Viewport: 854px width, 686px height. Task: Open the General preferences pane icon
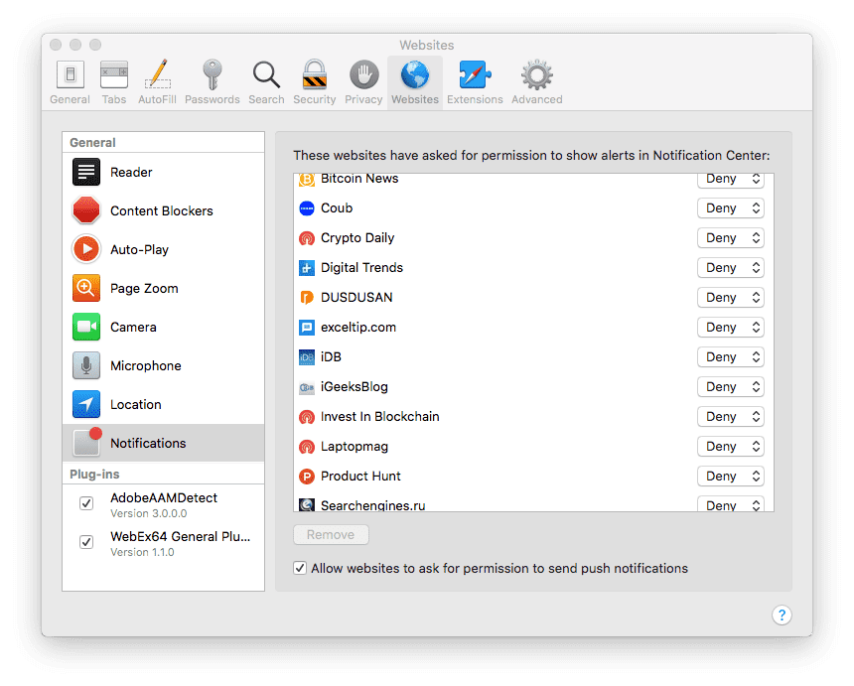(71, 74)
